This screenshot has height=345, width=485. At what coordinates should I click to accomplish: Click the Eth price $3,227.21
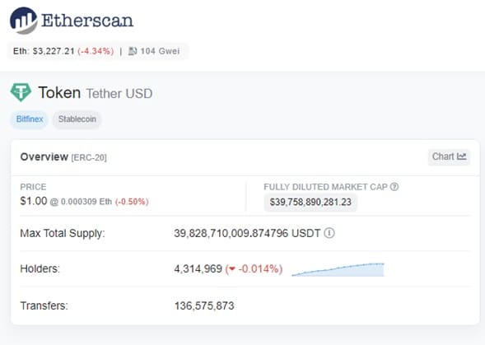pos(54,51)
